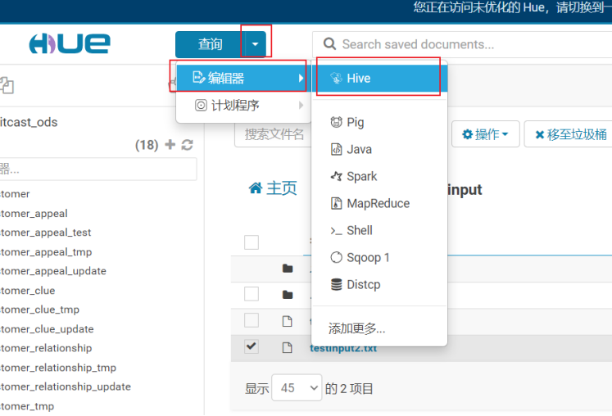Open table ending in tomer_appeal_test
The width and height of the screenshot is (612, 416).
click(46, 233)
